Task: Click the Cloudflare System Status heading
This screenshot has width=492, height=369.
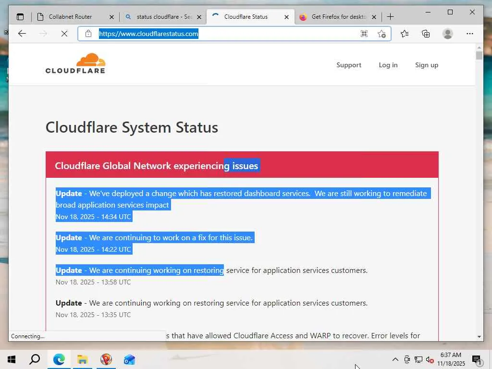Action: (132, 127)
